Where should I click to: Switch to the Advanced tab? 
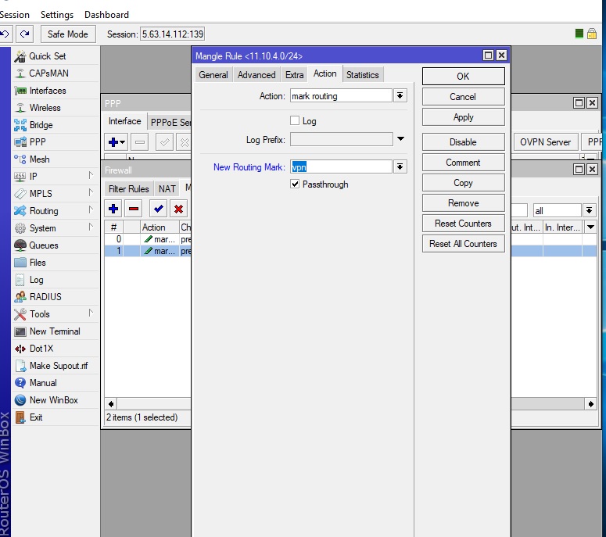(256, 74)
